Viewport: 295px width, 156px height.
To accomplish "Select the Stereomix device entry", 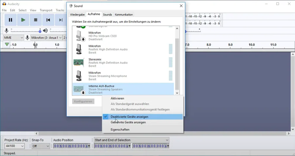I will tap(123, 63).
